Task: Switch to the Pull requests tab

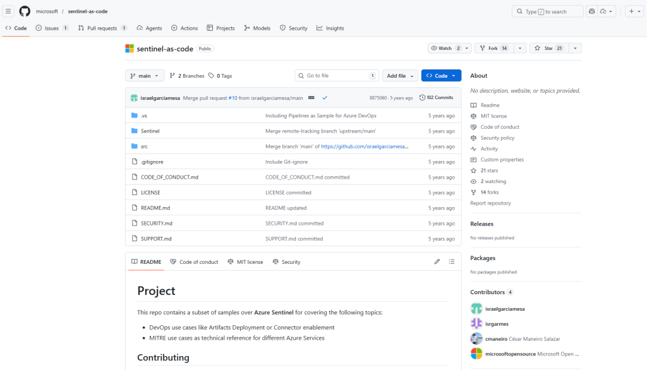Action: click(x=102, y=28)
